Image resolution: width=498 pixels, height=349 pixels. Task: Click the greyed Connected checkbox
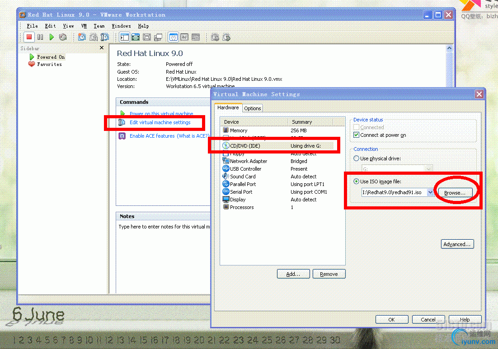click(x=357, y=127)
